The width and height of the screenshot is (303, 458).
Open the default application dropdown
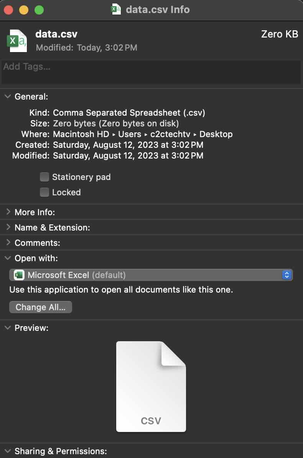[x=286, y=275]
